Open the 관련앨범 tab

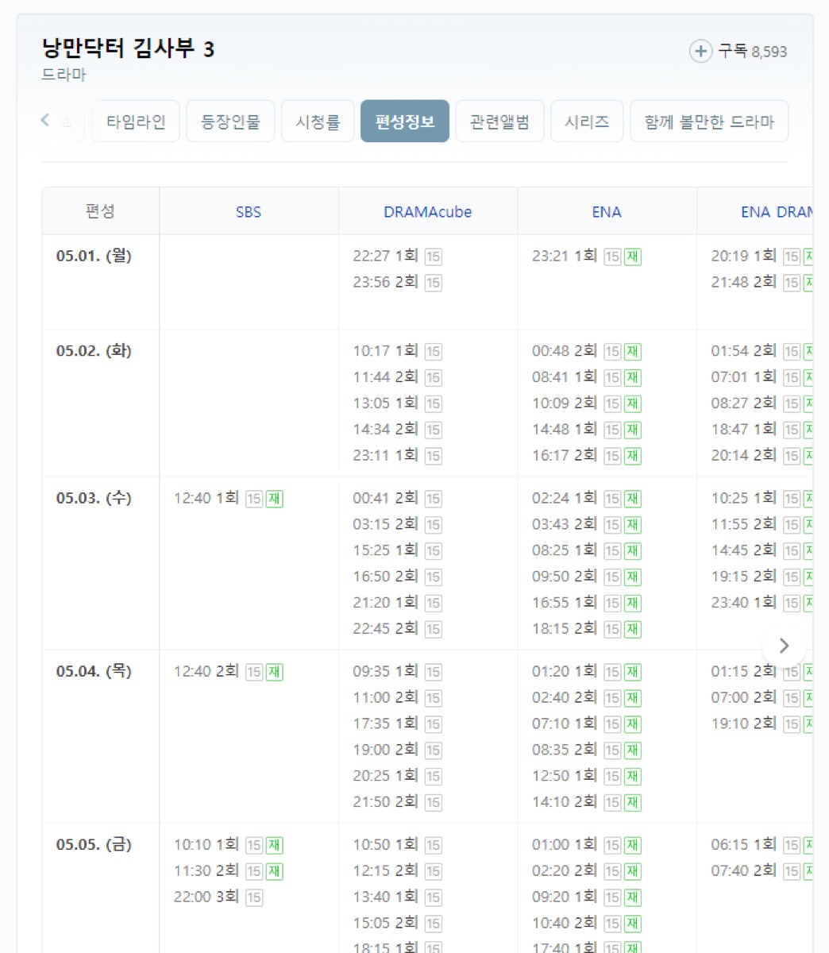499,122
